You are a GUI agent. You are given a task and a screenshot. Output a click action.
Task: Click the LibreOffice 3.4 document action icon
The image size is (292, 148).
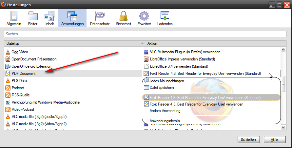point(146,66)
